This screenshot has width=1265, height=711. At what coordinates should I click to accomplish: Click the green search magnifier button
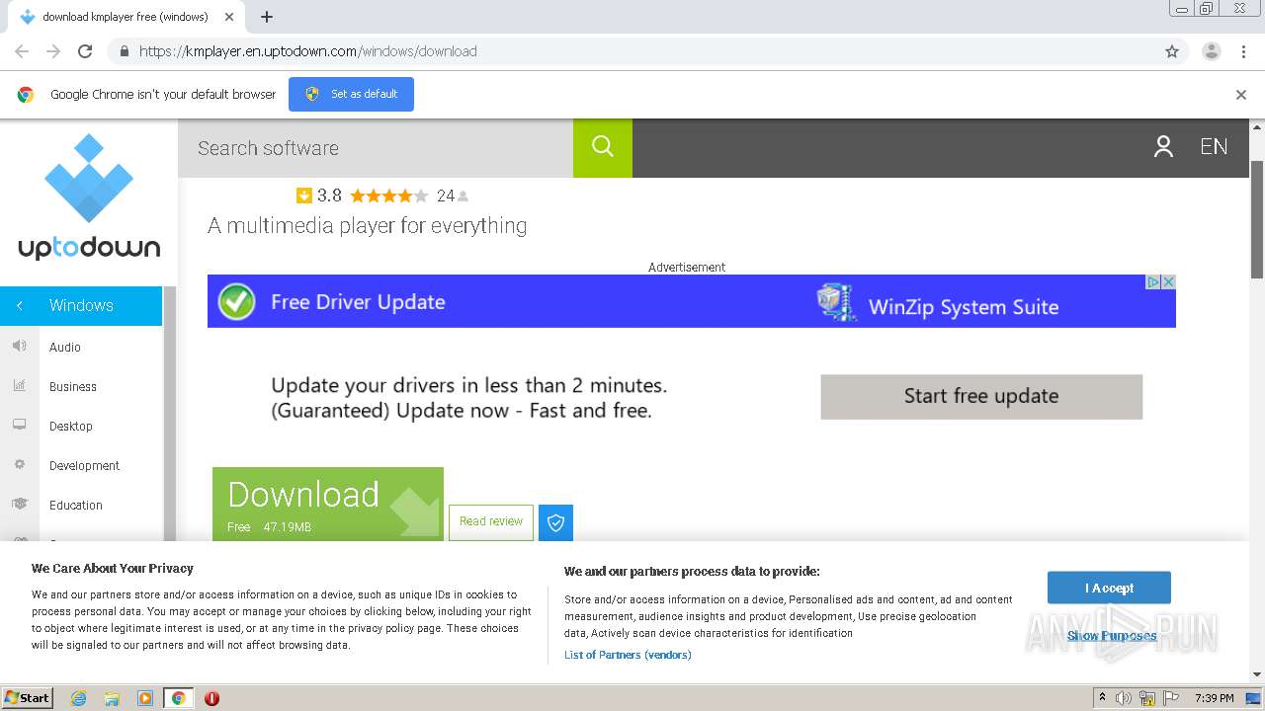[603, 148]
